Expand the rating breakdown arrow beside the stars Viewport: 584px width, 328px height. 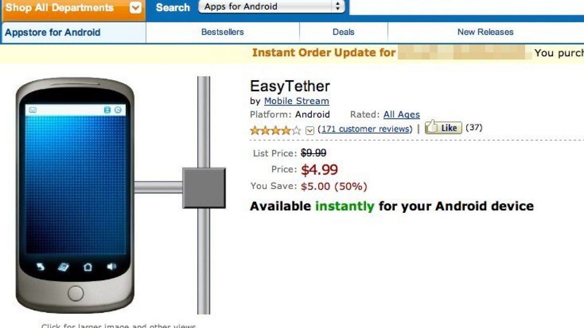[x=310, y=130]
